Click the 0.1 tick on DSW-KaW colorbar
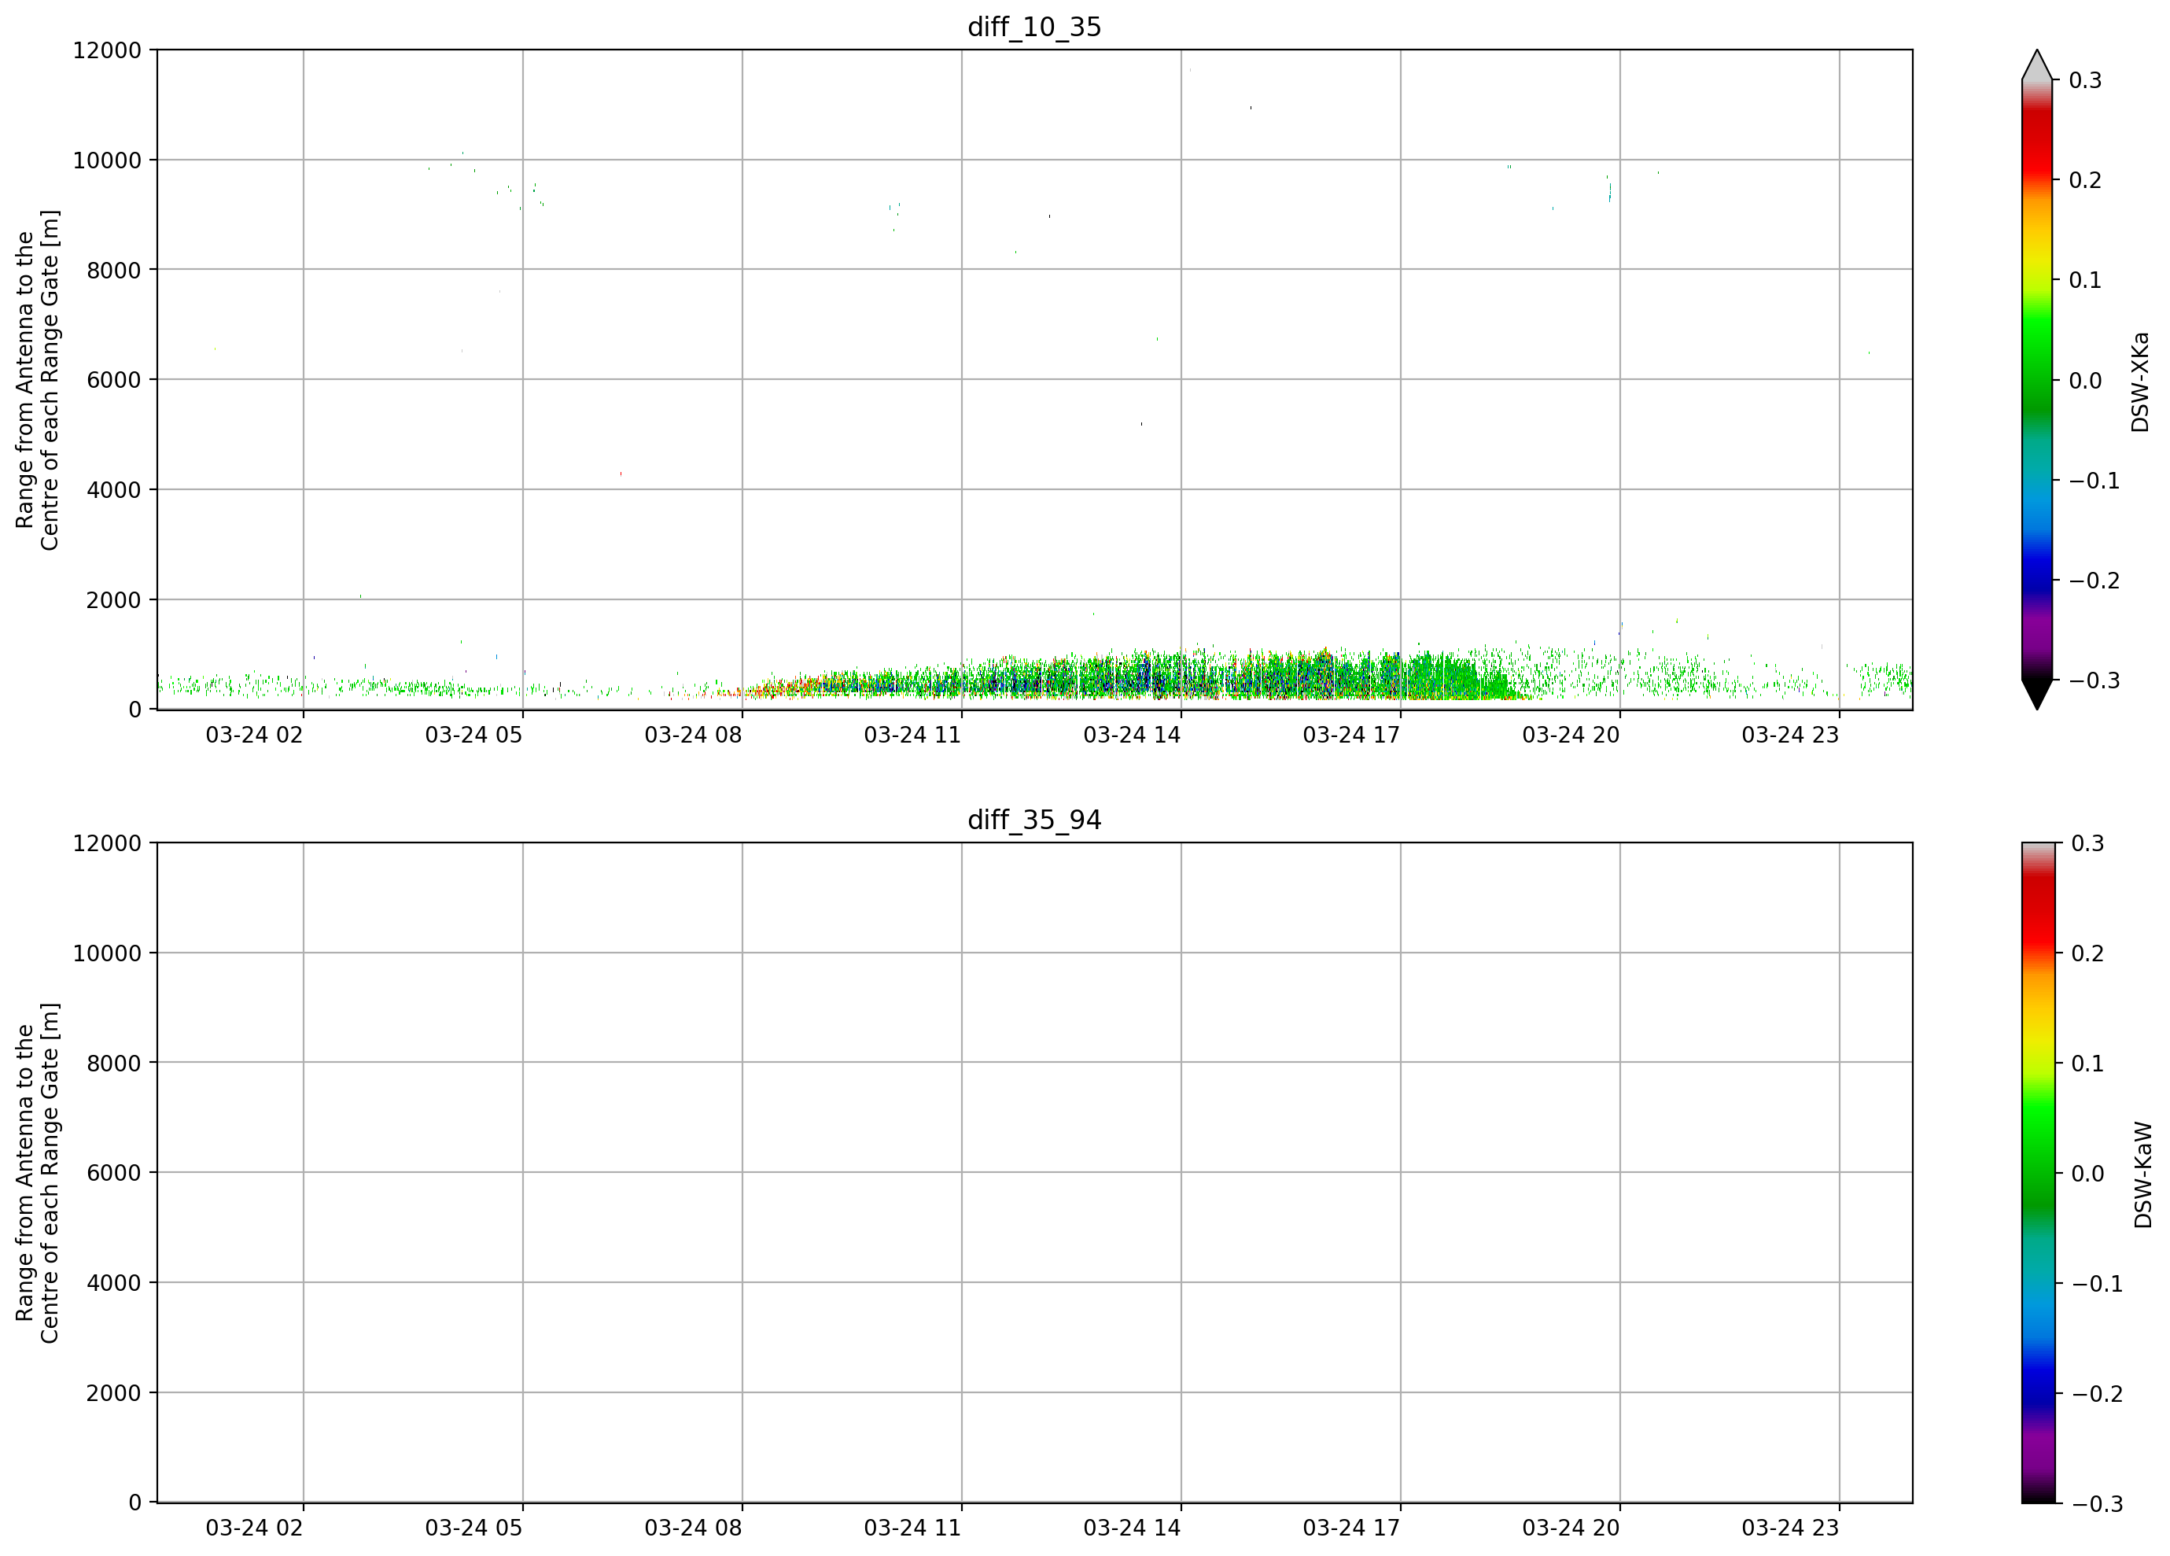The height and width of the screenshot is (1556, 2170). [x=2087, y=1064]
